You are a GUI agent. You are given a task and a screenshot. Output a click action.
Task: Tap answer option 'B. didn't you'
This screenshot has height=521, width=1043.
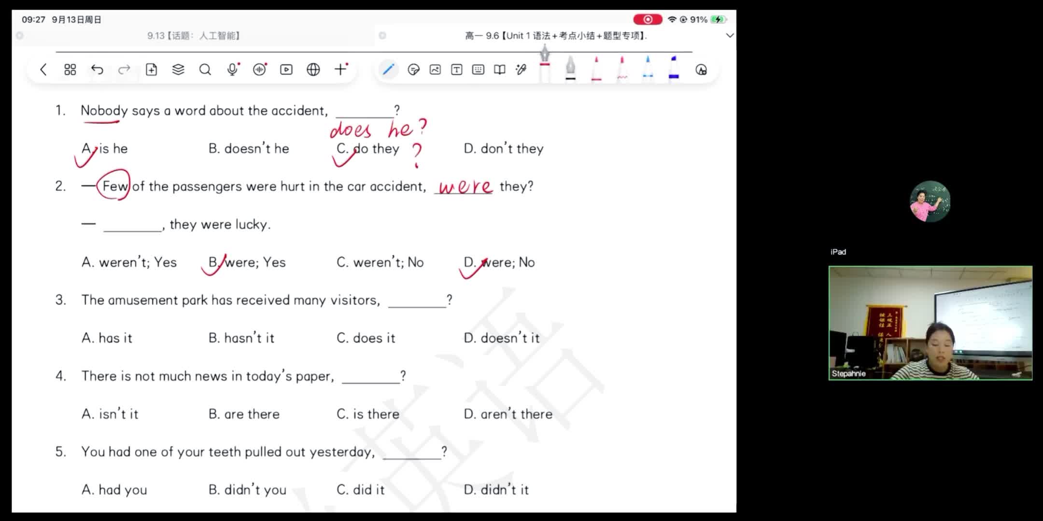coord(247,489)
